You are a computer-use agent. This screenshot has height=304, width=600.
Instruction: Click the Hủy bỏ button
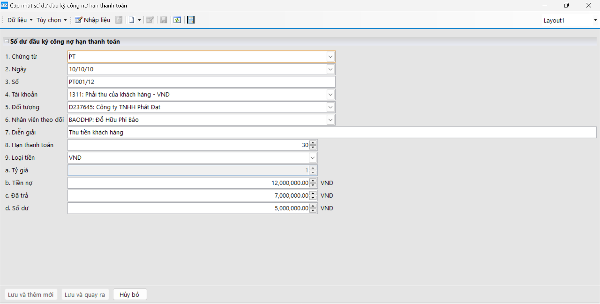pos(129,295)
